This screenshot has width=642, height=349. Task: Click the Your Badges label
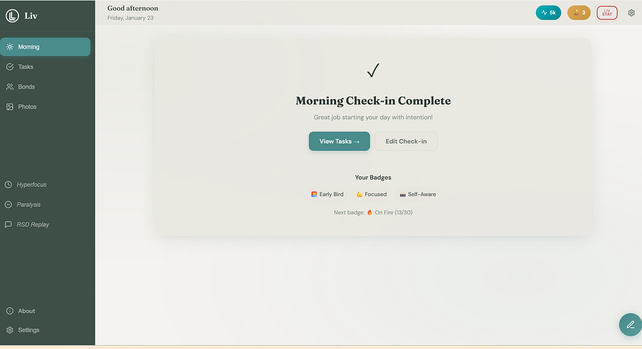tap(373, 177)
